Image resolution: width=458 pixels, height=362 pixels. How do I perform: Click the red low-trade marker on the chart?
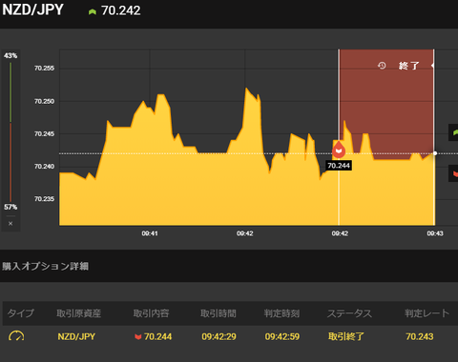point(339,150)
